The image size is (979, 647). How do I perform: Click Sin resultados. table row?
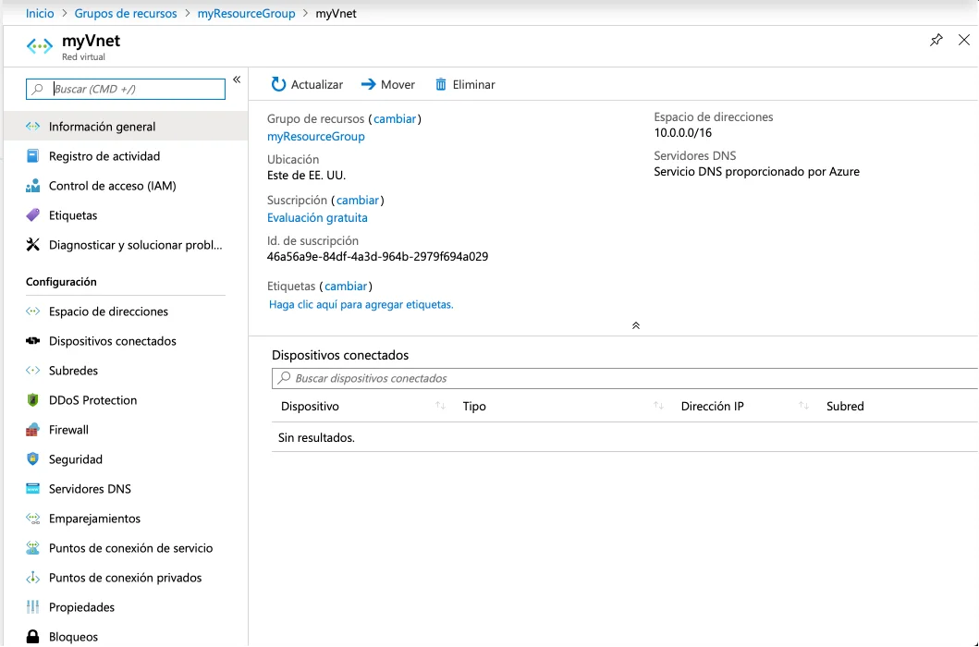625,437
